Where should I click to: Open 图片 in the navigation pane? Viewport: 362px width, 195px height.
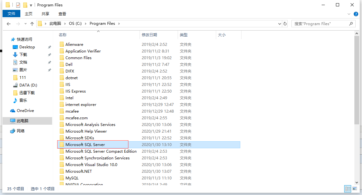point(23,70)
